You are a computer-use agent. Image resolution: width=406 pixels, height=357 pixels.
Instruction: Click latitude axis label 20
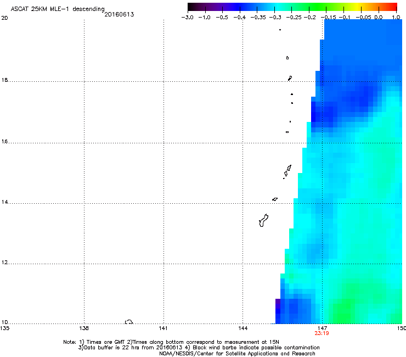point(4,18)
